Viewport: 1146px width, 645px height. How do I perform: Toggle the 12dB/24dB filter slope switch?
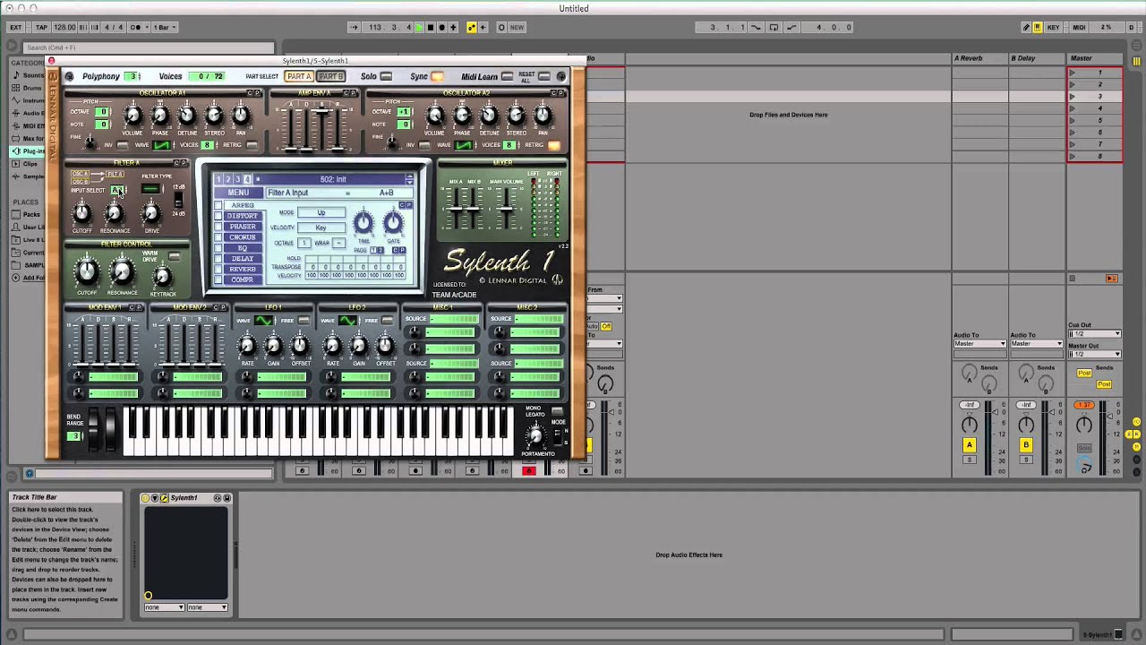[x=179, y=199]
